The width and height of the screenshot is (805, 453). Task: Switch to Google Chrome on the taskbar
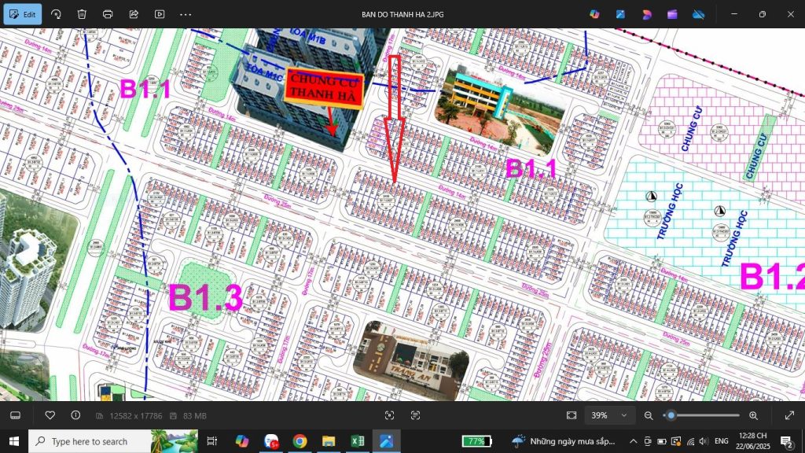[300, 441]
